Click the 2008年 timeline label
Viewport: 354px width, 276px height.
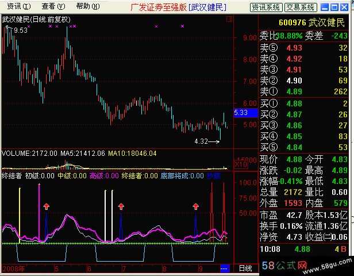(14, 269)
